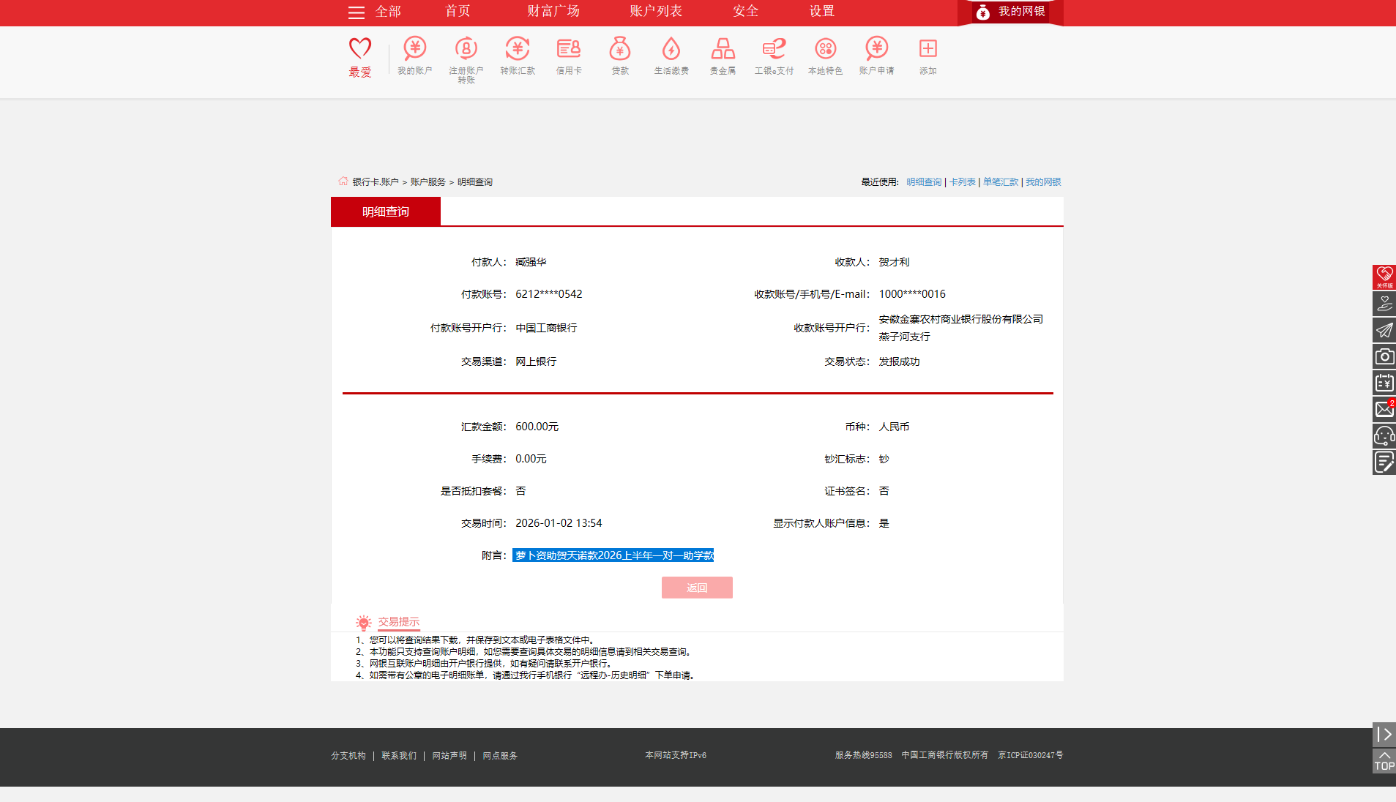Open the 信用卡 credit card icon
The width and height of the screenshot is (1396, 802).
569,57
